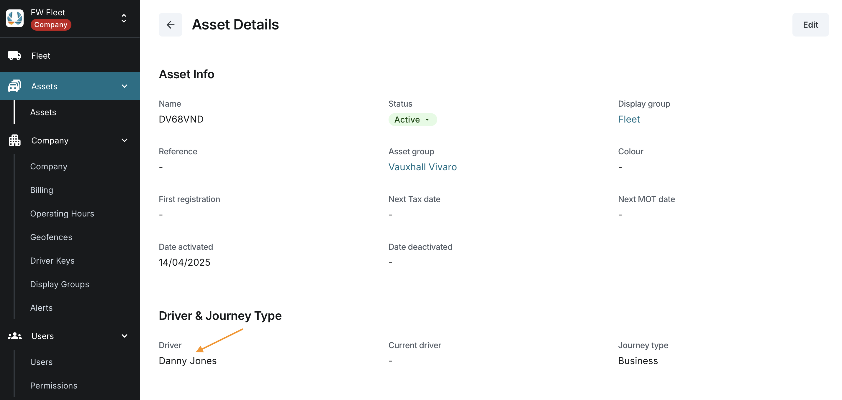Screen dimensions: 842x400
Task: Open the Billing menu item
Action: pyautogui.click(x=42, y=190)
